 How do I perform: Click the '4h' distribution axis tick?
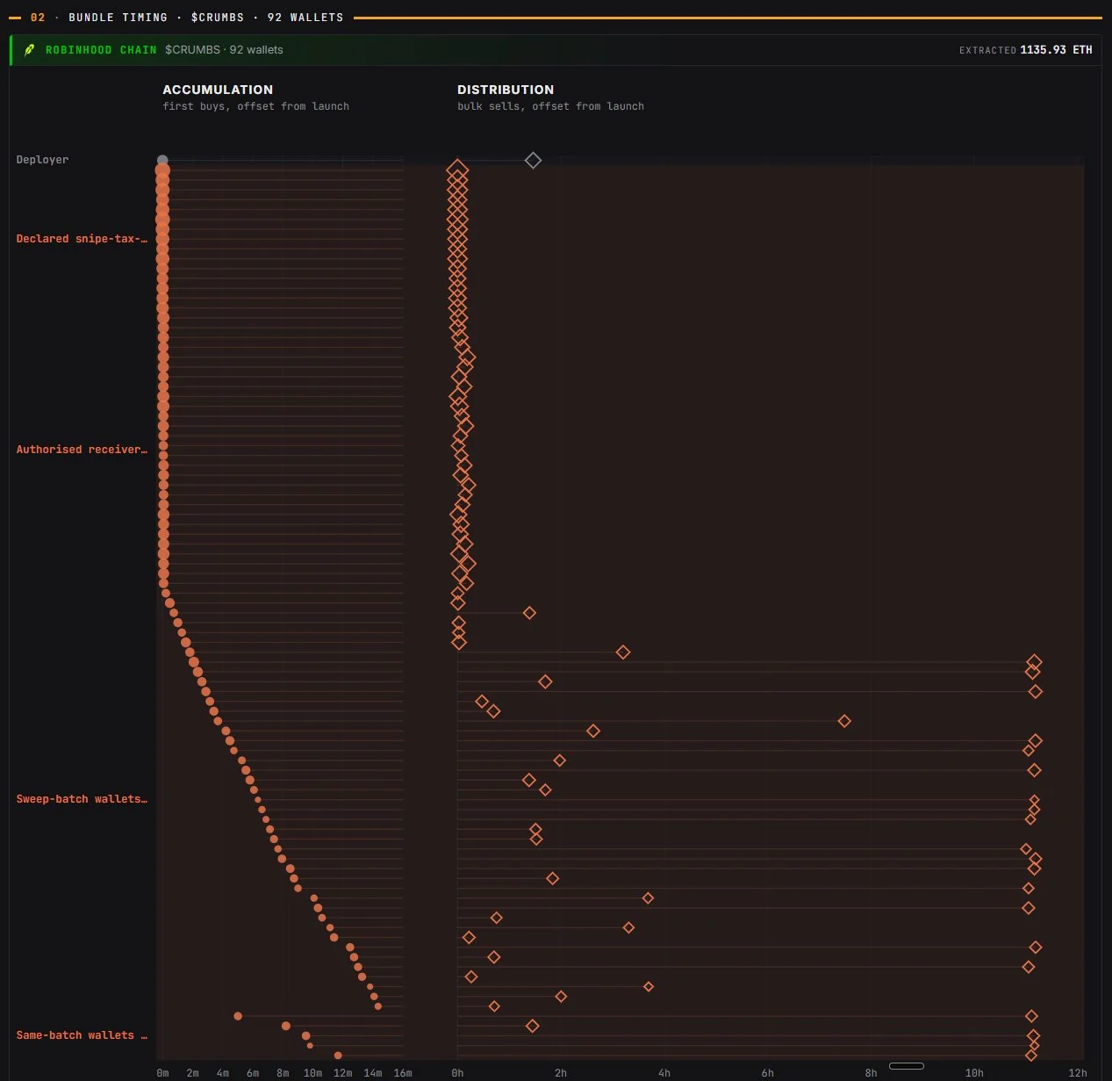(x=664, y=1073)
